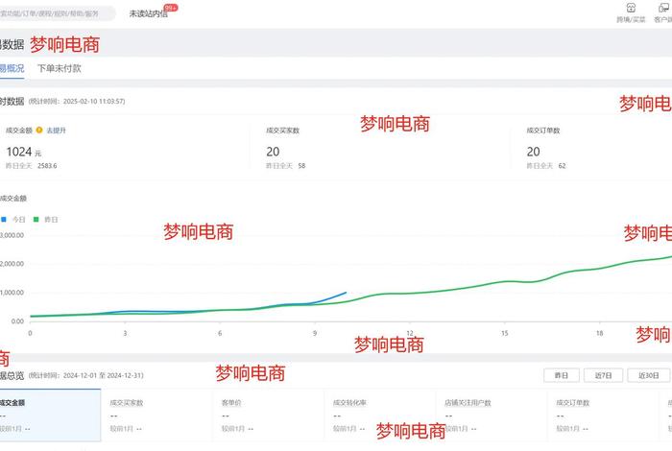
Task: Open 未读站内信 messages
Action: [x=148, y=13]
